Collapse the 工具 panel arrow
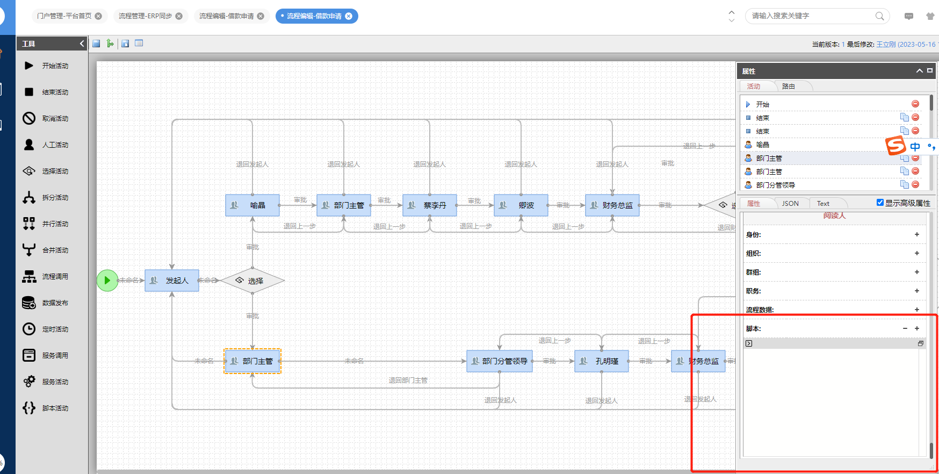 click(82, 44)
